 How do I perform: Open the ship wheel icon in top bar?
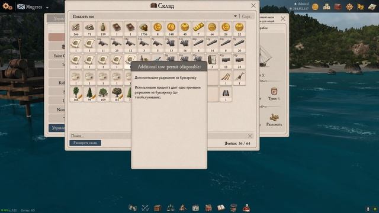349,7
